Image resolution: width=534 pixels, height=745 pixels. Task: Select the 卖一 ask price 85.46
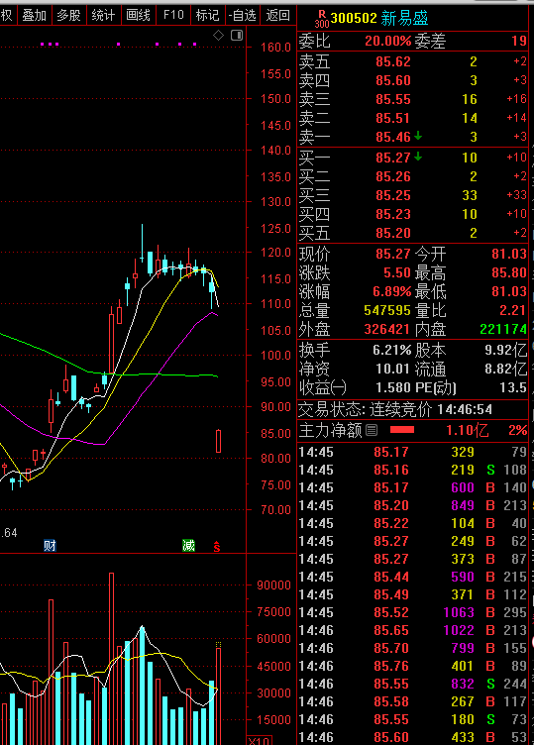(393, 137)
